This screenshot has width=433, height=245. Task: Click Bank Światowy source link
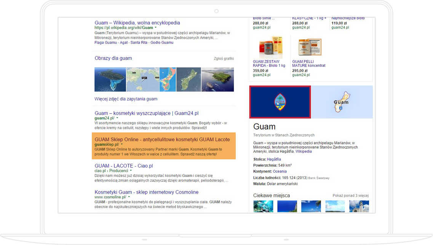point(319,178)
